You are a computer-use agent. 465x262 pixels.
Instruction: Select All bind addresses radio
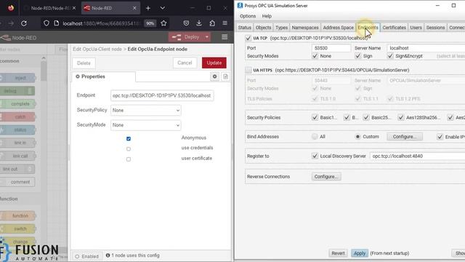[315, 137]
